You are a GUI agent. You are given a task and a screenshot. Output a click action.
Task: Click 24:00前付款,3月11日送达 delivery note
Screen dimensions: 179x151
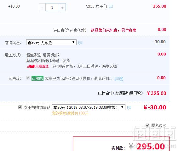pos(85,66)
